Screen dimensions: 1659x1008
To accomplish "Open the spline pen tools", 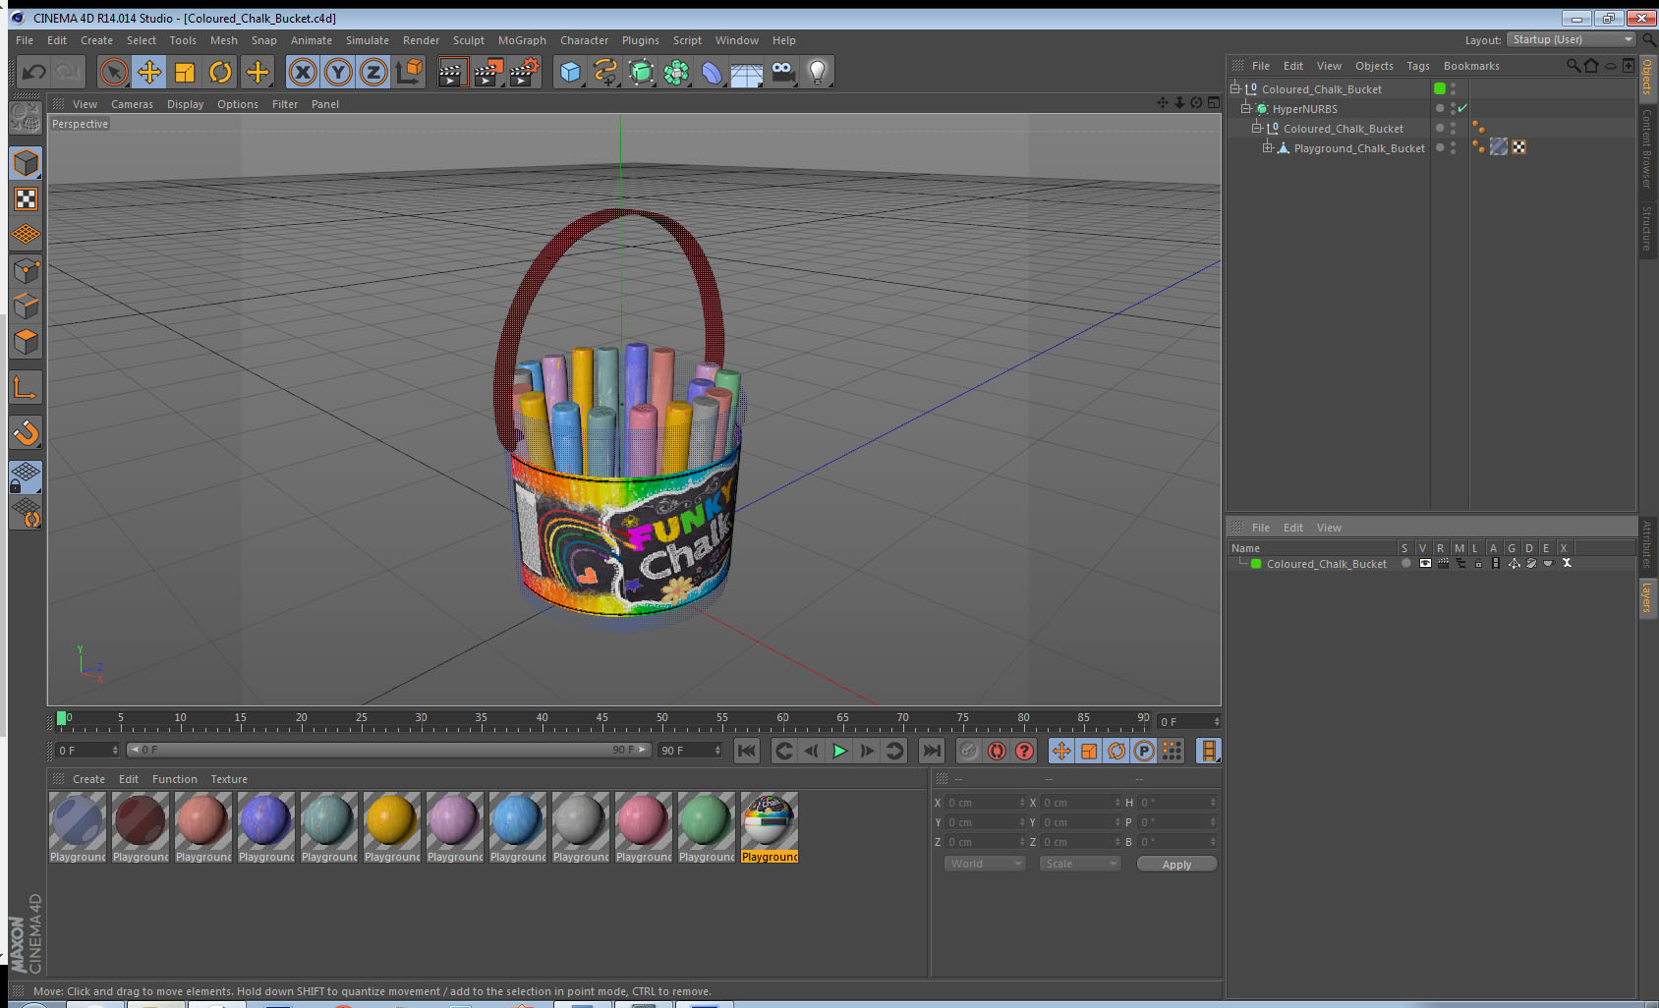I will [605, 72].
